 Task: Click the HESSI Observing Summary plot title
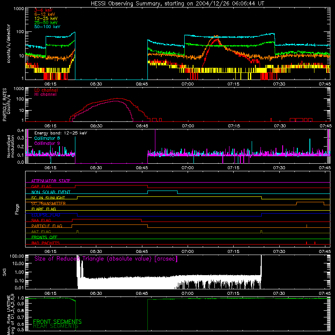coord(178,4)
